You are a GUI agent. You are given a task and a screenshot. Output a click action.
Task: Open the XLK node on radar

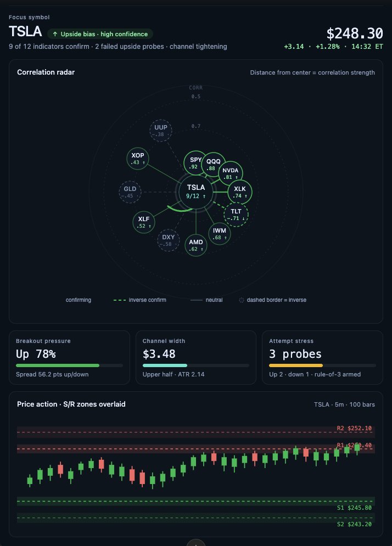[x=240, y=192]
